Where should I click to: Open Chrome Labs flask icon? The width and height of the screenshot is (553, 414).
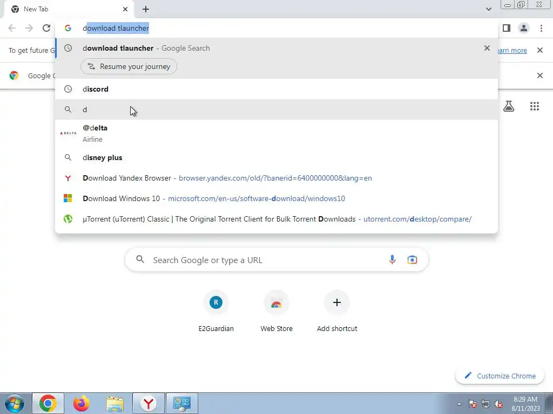click(509, 106)
